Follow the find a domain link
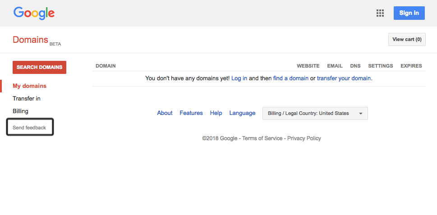This screenshot has height=215, width=437. pos(290,78)
